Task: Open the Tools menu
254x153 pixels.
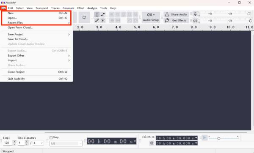Action: (104, 8)
